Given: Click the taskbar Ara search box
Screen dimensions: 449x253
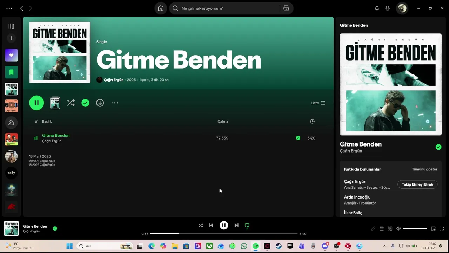Looking at the screenshot, I should 105,246.
